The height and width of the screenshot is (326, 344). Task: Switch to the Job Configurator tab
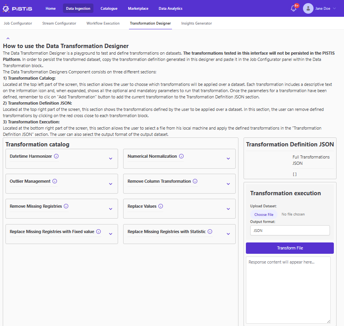coord(18,23)
